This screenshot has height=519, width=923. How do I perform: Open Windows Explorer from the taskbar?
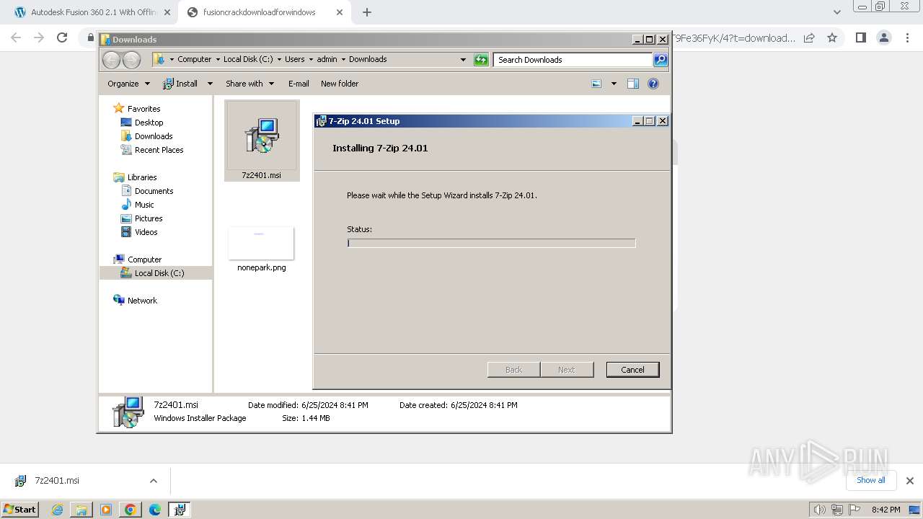81,510
